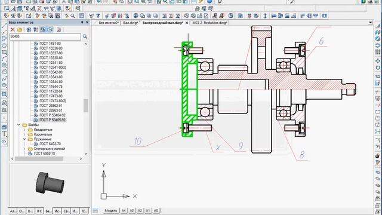The height and width of the screenshot is (215, 382).
Task: Click the tree scroll-left arrow
Action: coord(12,159)
